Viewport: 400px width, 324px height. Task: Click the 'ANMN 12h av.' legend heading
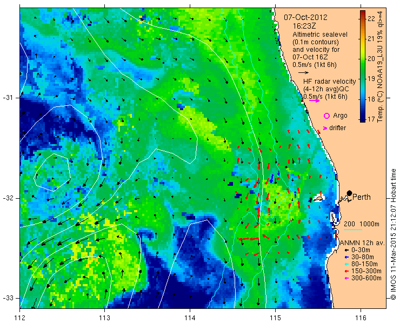362,243
